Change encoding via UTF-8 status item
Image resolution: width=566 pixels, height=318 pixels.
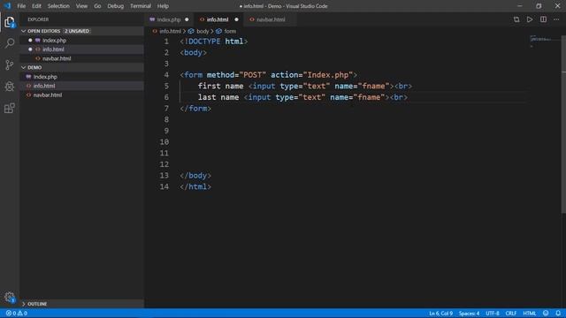[x=493, y=314]
